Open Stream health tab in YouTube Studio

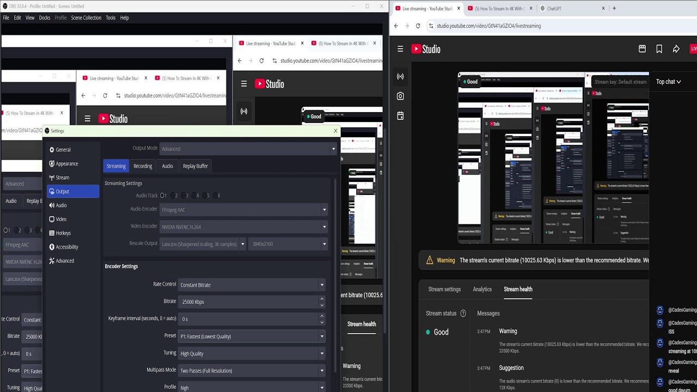pos(518,289)
